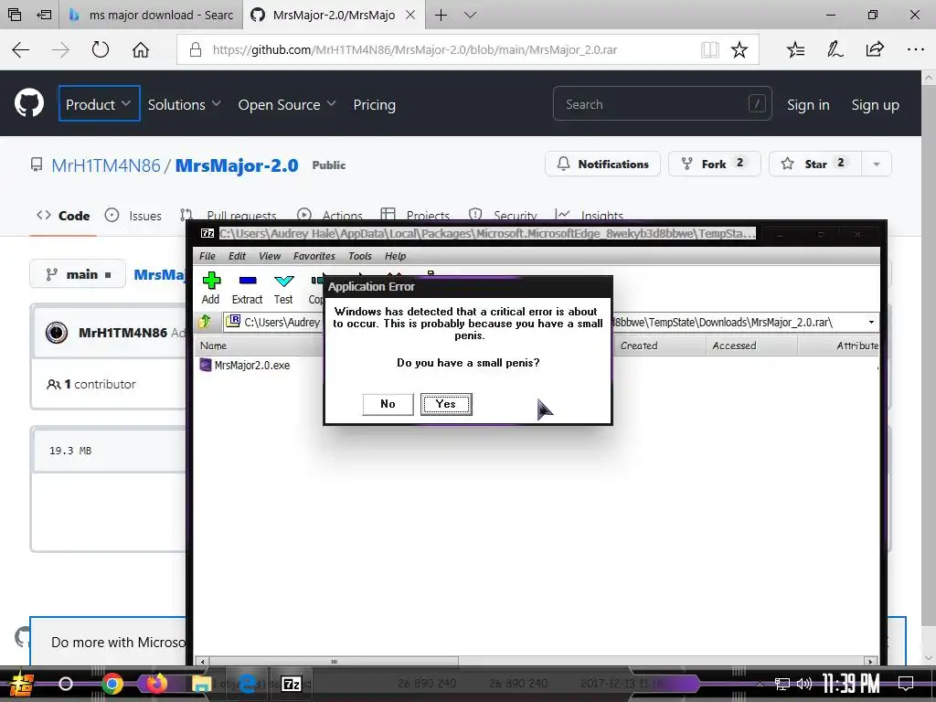Expand the Product dropdown on GitHub
Screen dimensions: 936x702
99,104
